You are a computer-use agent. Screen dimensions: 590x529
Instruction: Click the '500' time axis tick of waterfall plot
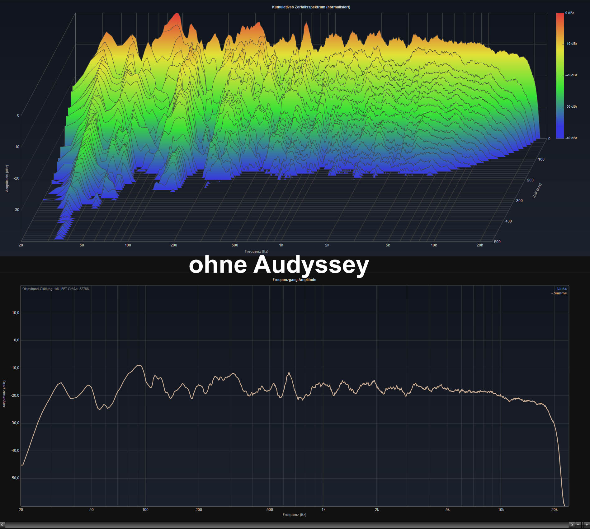click(x=497, y=242)
